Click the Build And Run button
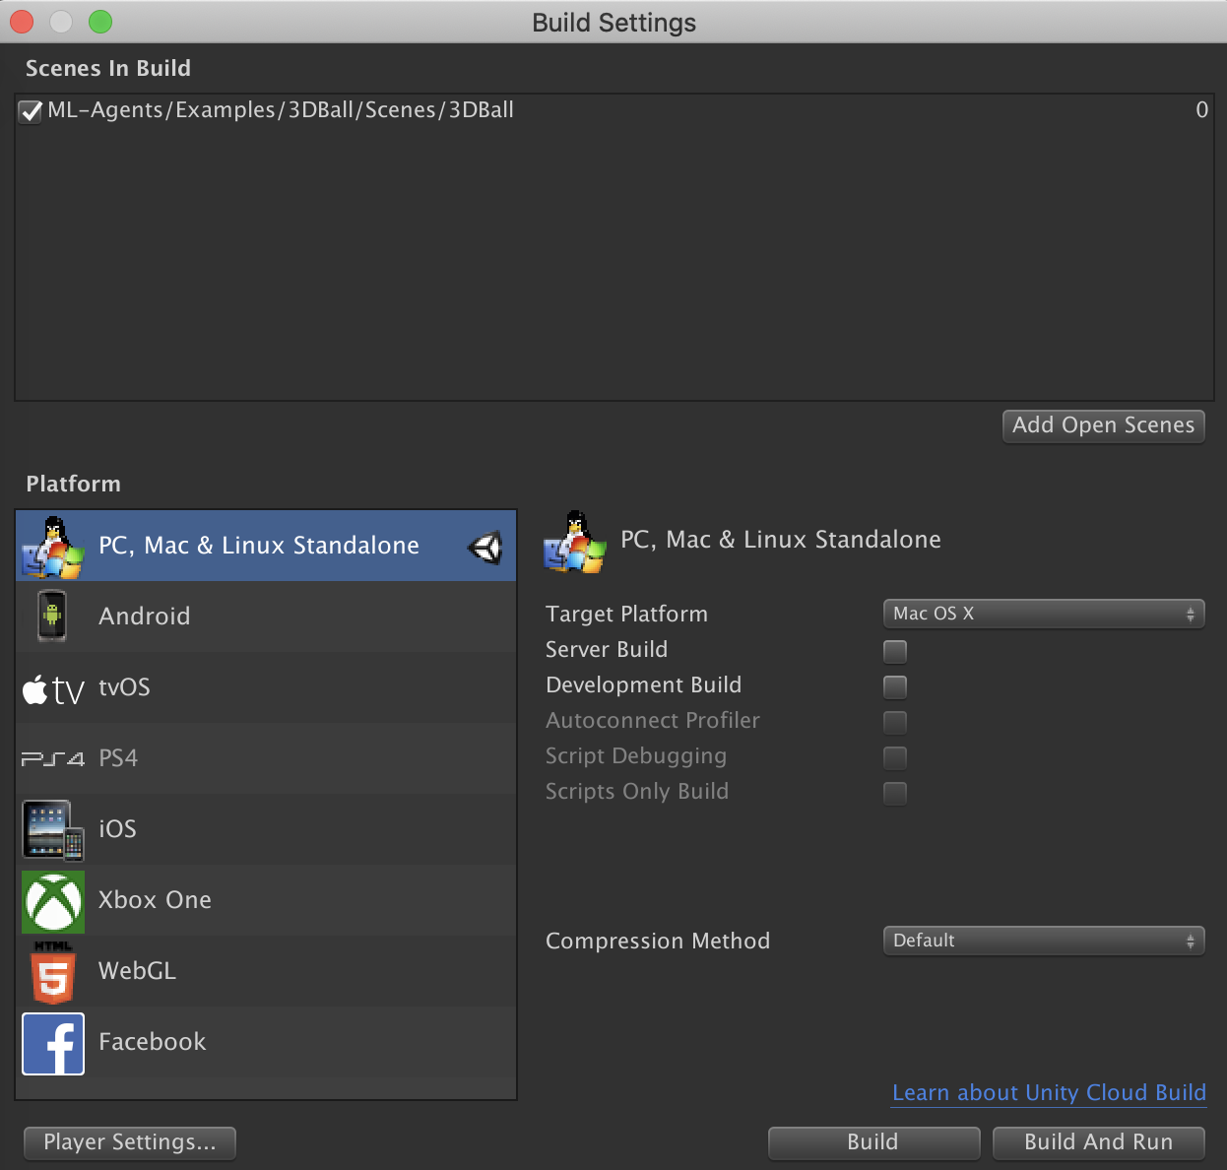 (x=1097, y=1142)
